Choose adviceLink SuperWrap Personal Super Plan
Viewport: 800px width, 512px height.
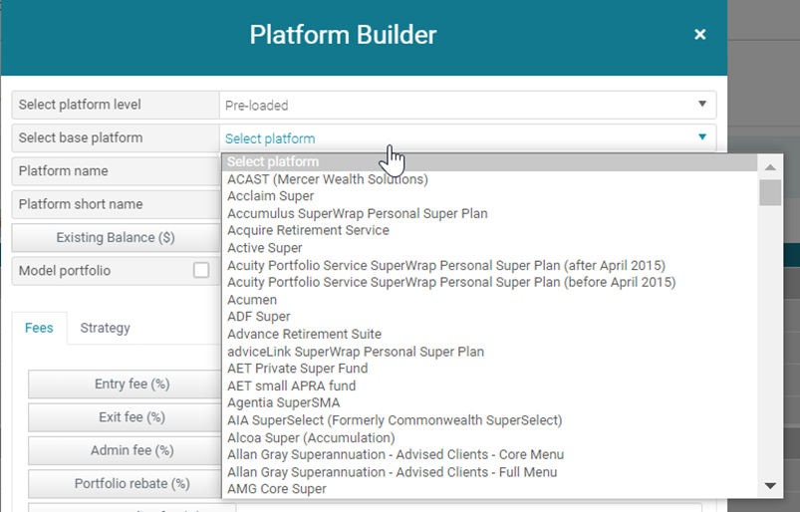(x=490, y=352)
